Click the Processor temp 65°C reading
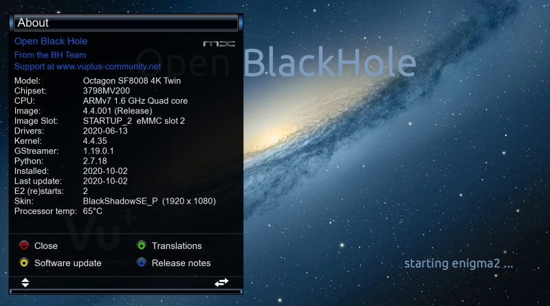550x306 pixels. [x=94, y=211]
